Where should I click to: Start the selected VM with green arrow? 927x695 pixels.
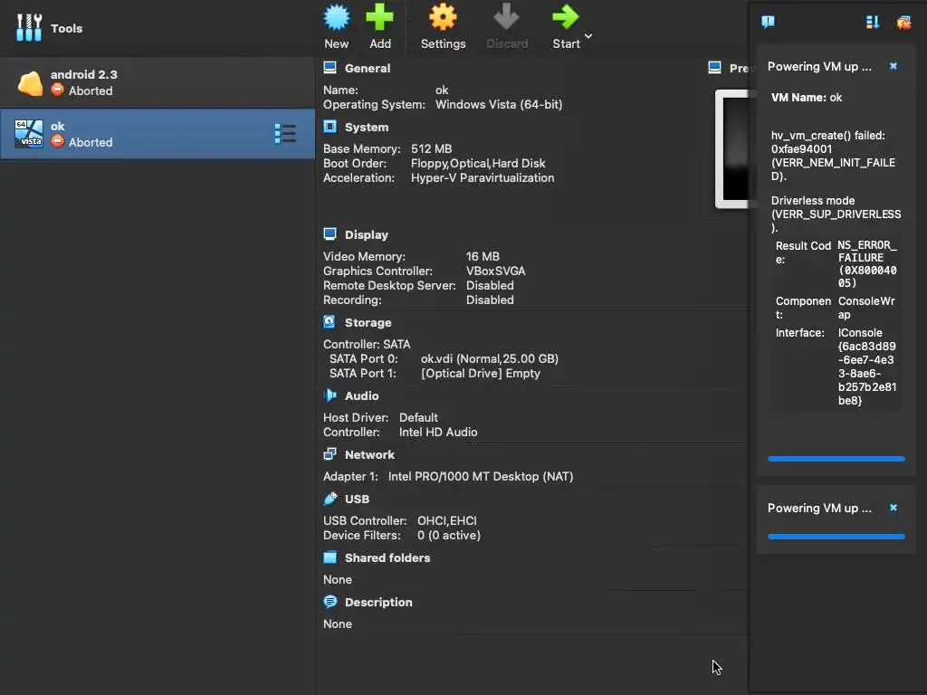pyautogui.click(x=566, y=18)
